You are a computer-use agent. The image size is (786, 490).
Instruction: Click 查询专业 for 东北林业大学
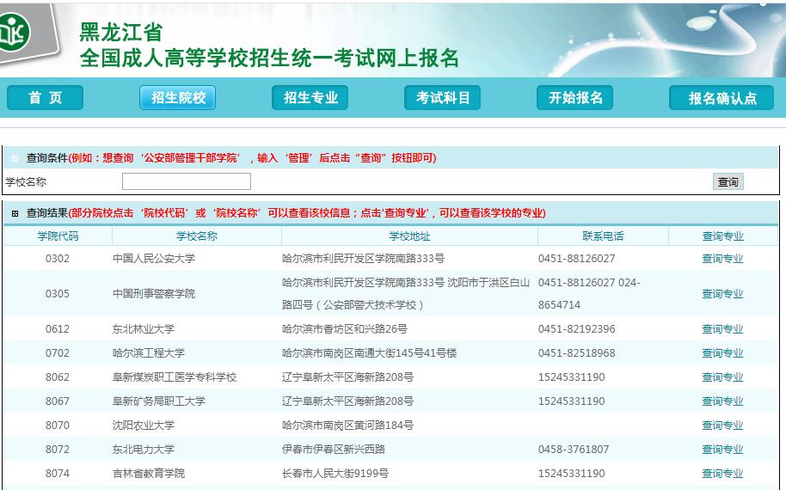722,329
